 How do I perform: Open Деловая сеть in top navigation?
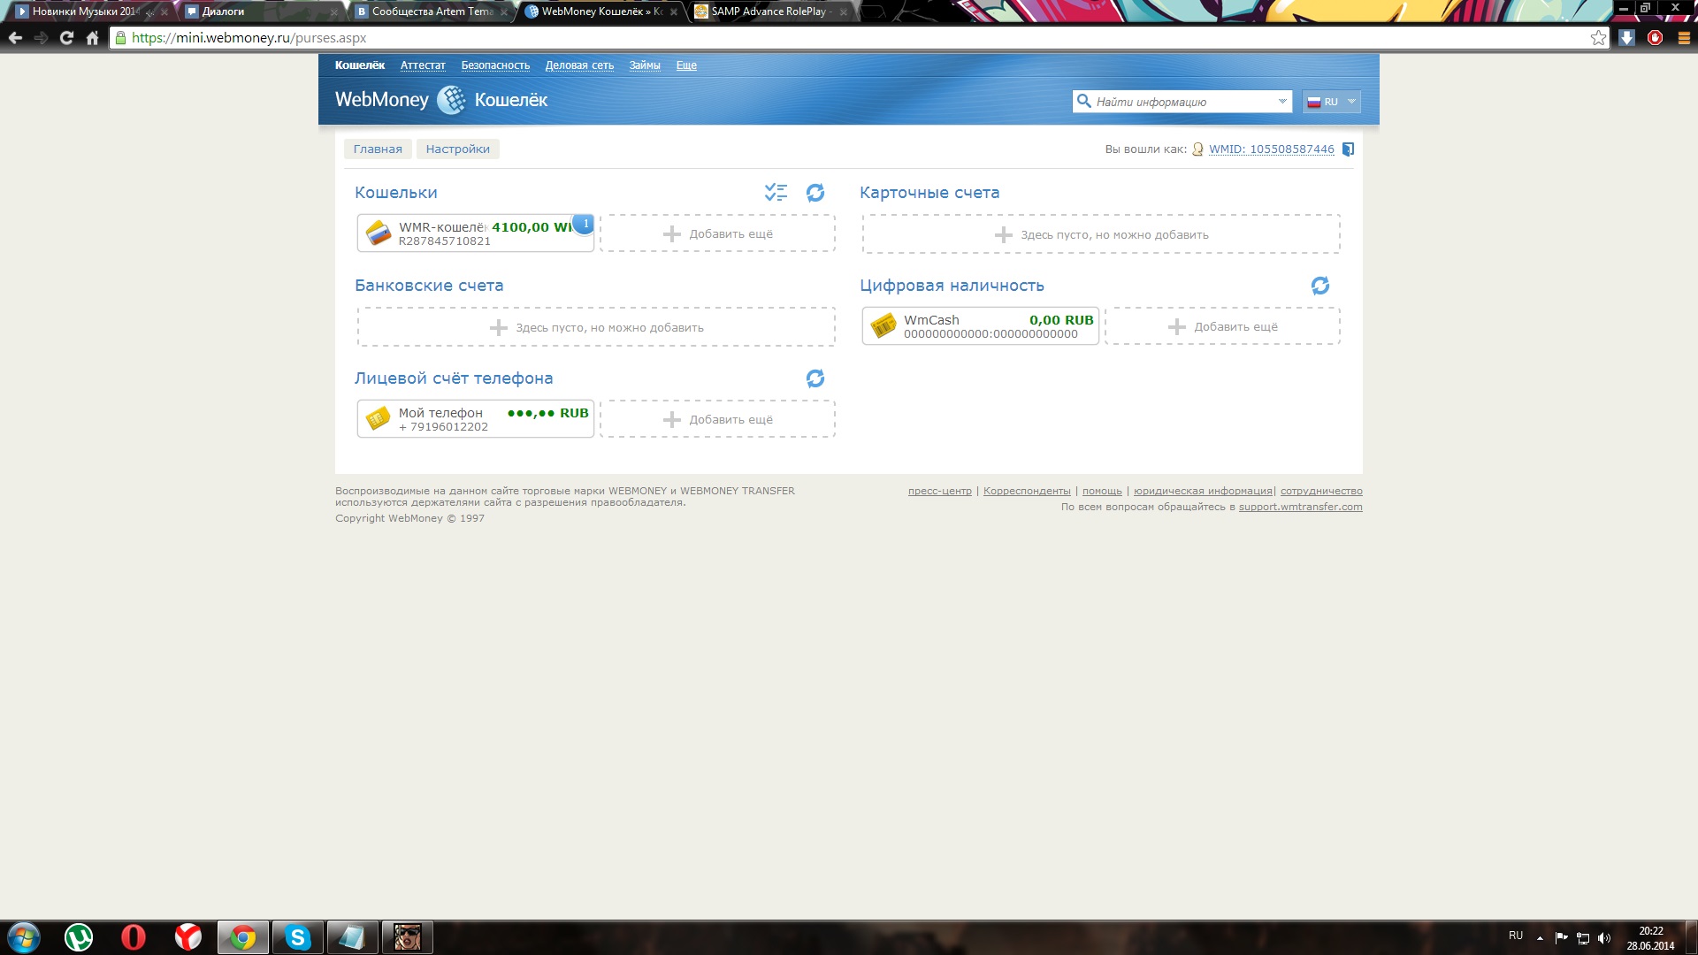point(579,65)
